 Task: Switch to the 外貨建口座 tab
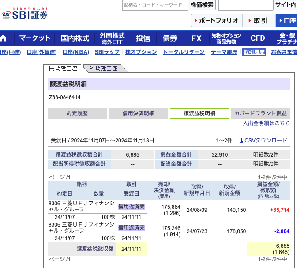click(x=104, y=69)
